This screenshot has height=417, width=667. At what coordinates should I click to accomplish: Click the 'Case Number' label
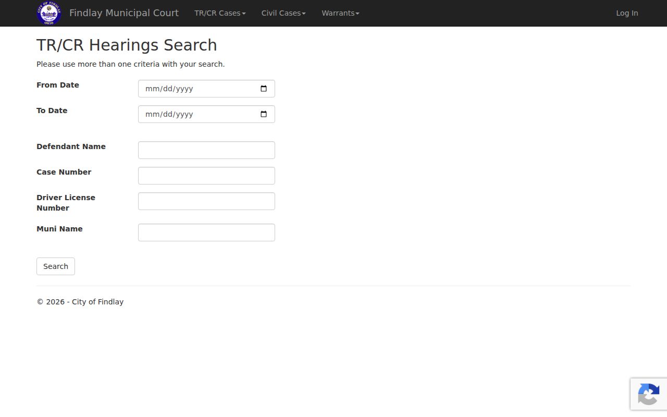(x=64, y=172)
